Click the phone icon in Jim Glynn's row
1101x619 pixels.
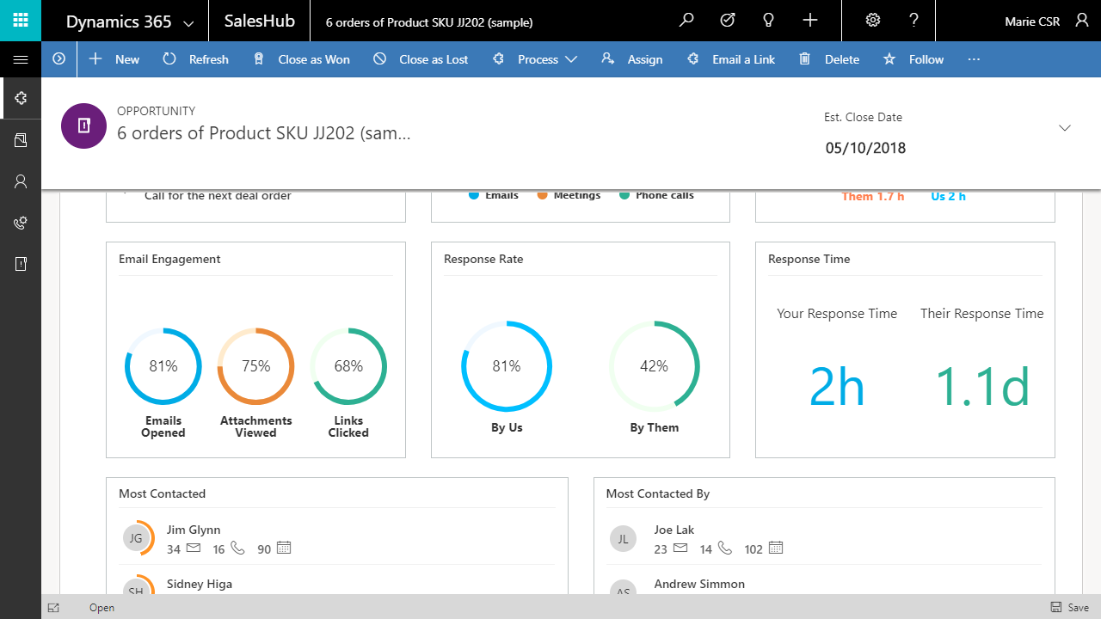coord(239,548)
